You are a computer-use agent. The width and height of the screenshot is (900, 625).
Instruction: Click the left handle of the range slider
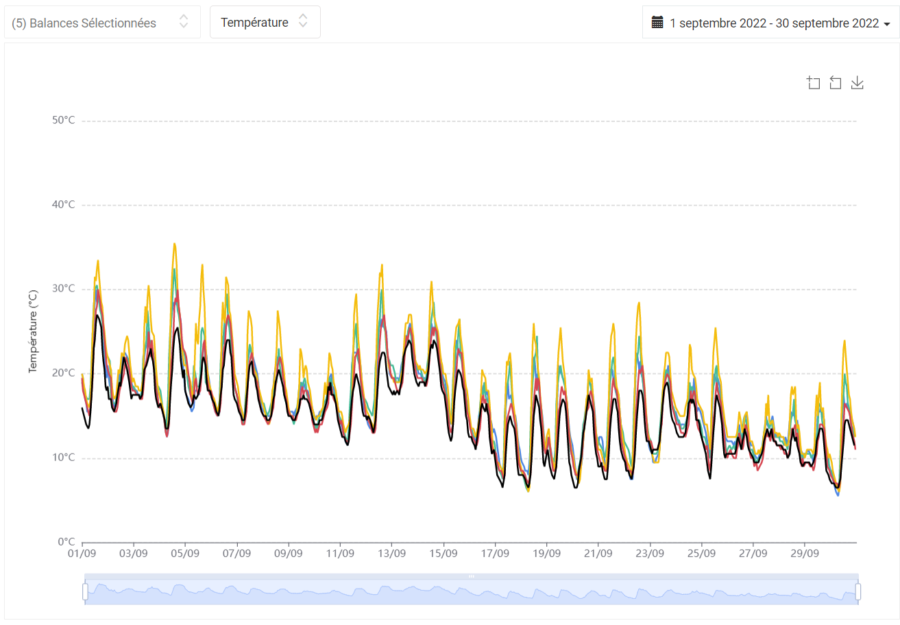tap(86, 591)
